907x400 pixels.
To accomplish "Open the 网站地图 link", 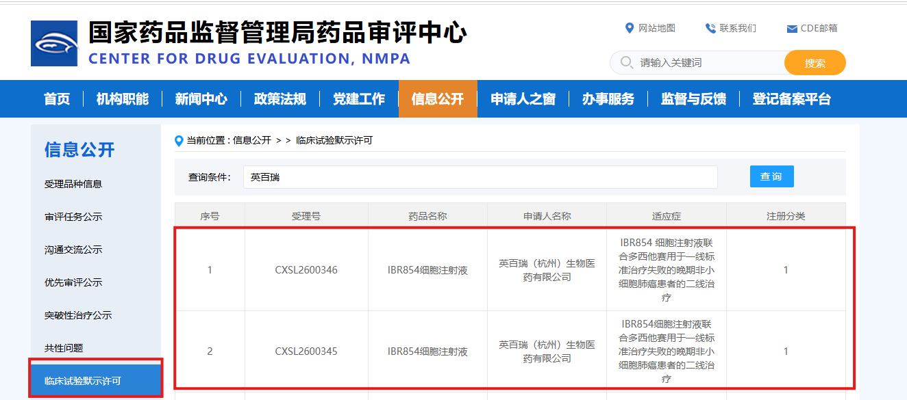I will click(657, 28).
